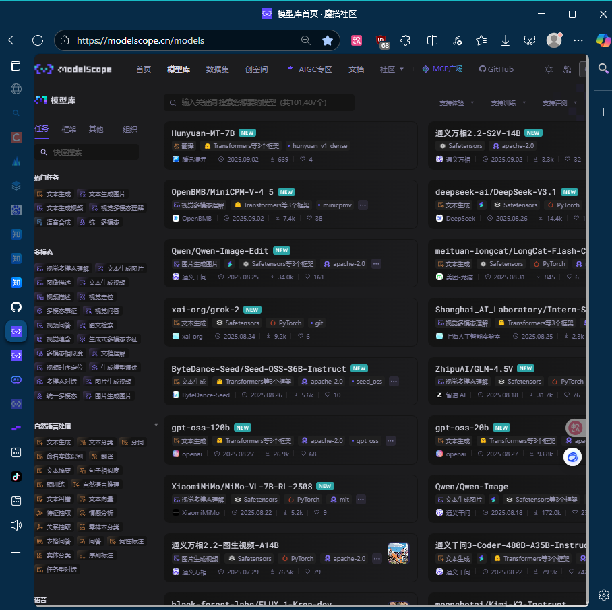Click the blue favorite star in the address bar
Image resolution: width=612 pixels, height=610 pixels.
[x=328, y=40]
